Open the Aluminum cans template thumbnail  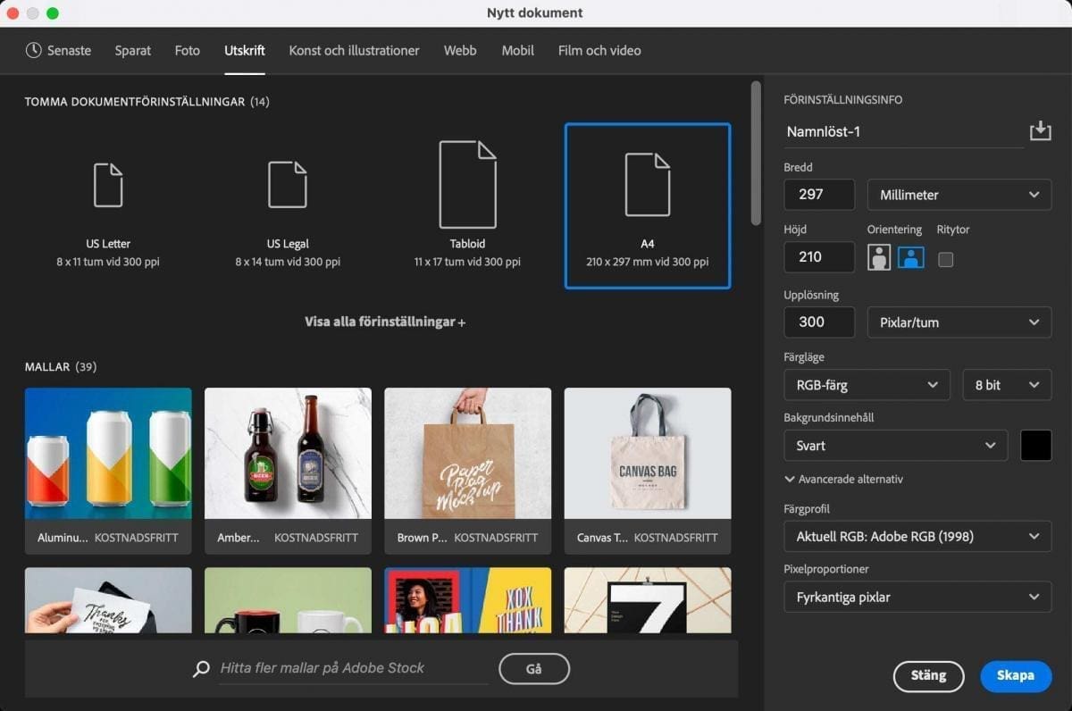pyautogui.click(x=108, y=454)
